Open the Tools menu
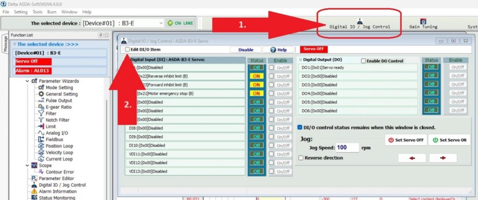The image size is (478, 200). click(x=37, y=12)
